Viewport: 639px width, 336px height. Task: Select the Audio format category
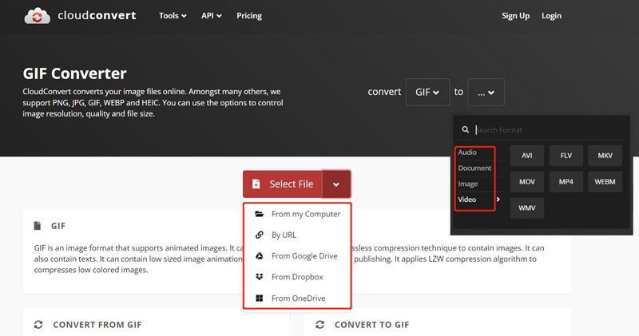(x=467, y=152)
